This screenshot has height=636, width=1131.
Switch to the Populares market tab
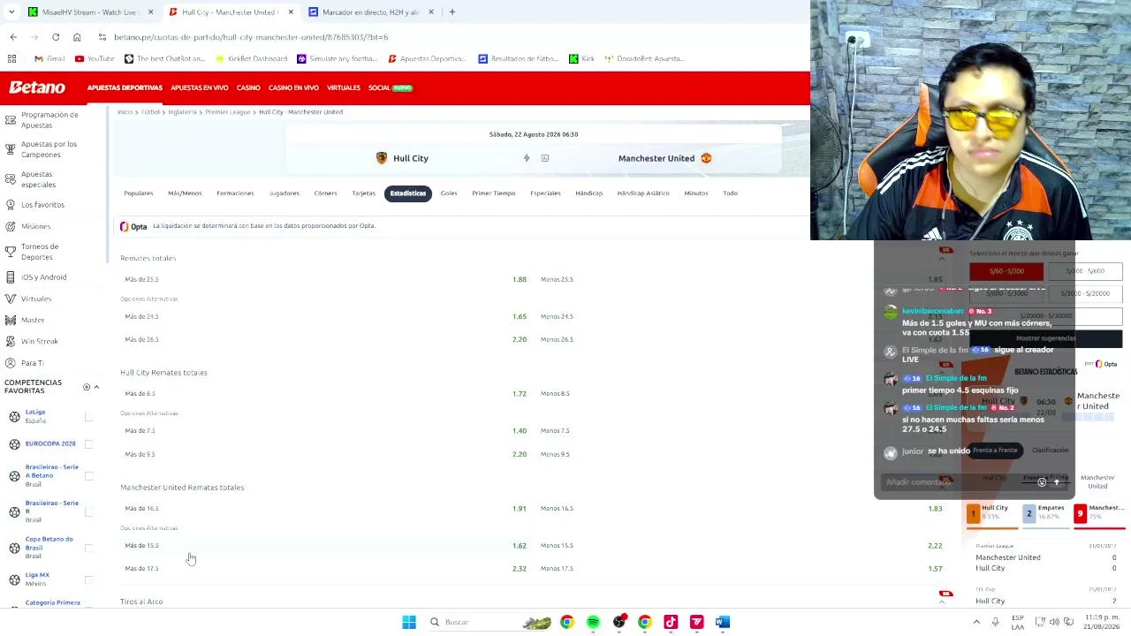tap(139, 193)
